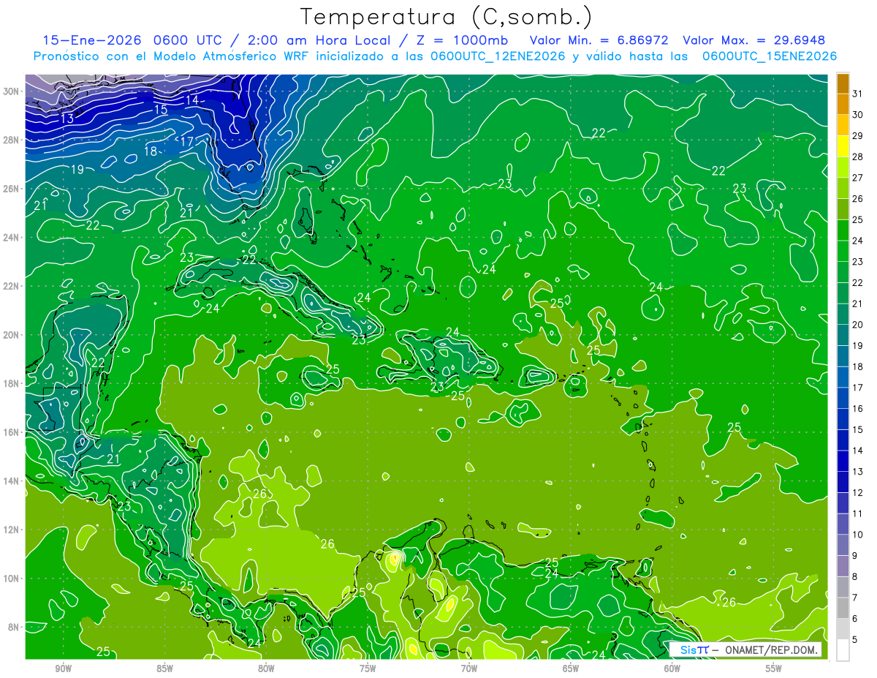Click the '30N' latitude axis label

12,91
